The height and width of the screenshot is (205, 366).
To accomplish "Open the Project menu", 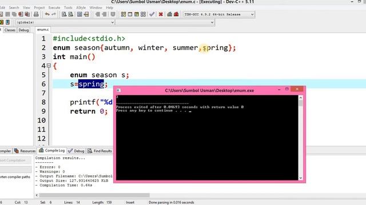I will click(39, 7).
